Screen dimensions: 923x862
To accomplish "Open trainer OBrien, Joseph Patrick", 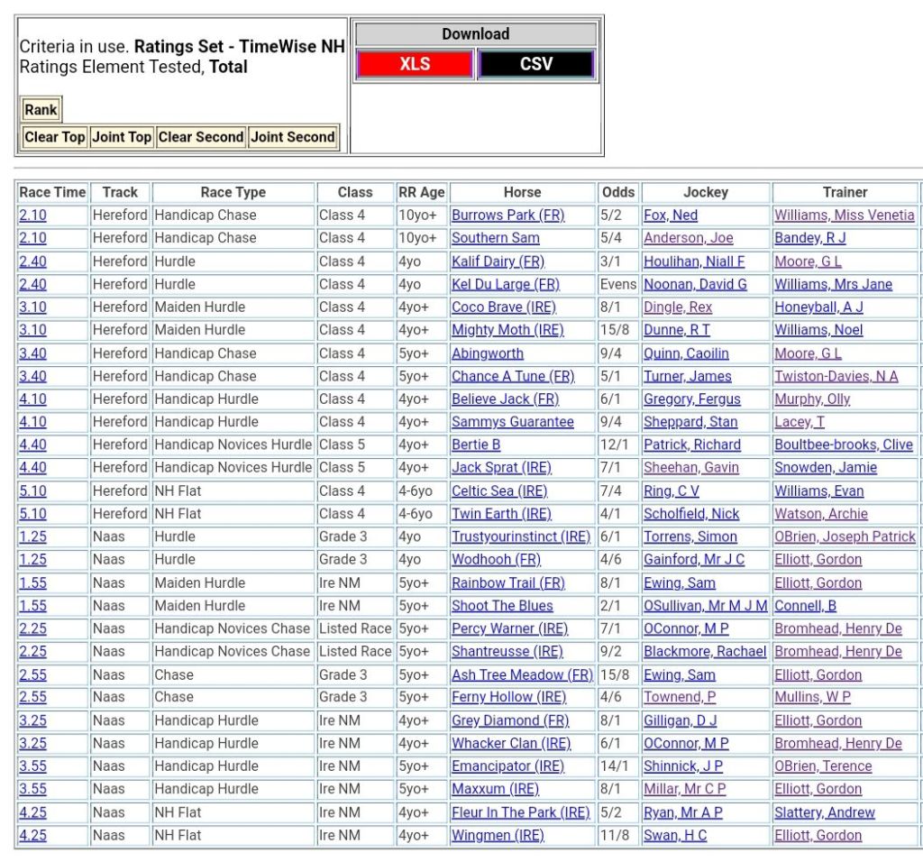I will (x=845, y=536).
